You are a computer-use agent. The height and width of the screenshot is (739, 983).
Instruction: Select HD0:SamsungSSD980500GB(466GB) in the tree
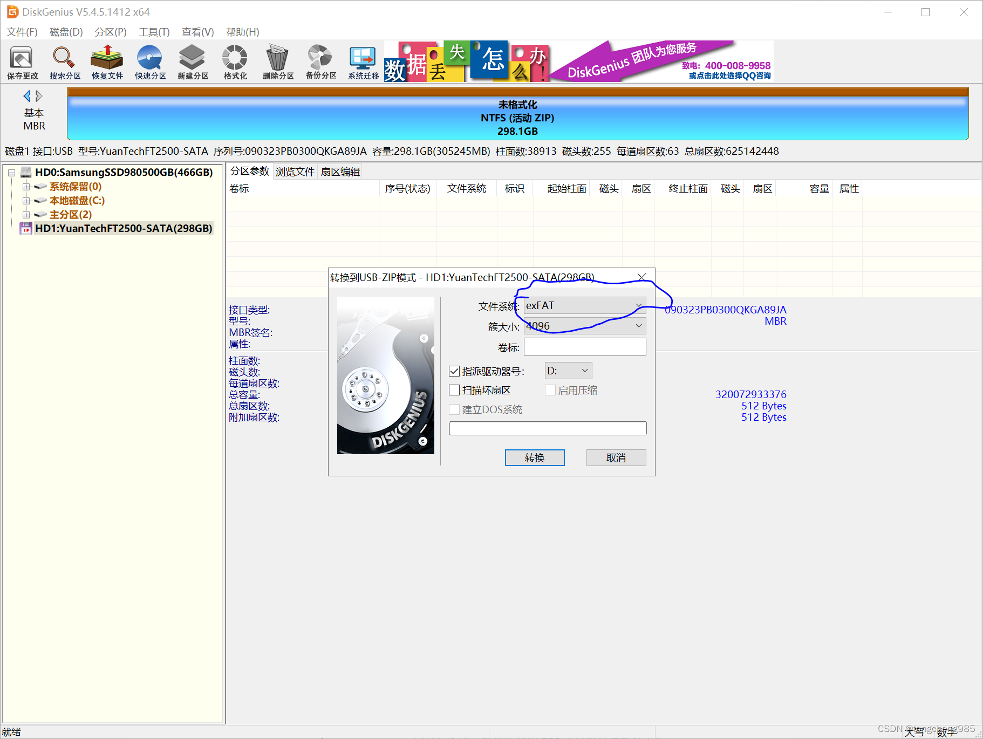point(124,172)
